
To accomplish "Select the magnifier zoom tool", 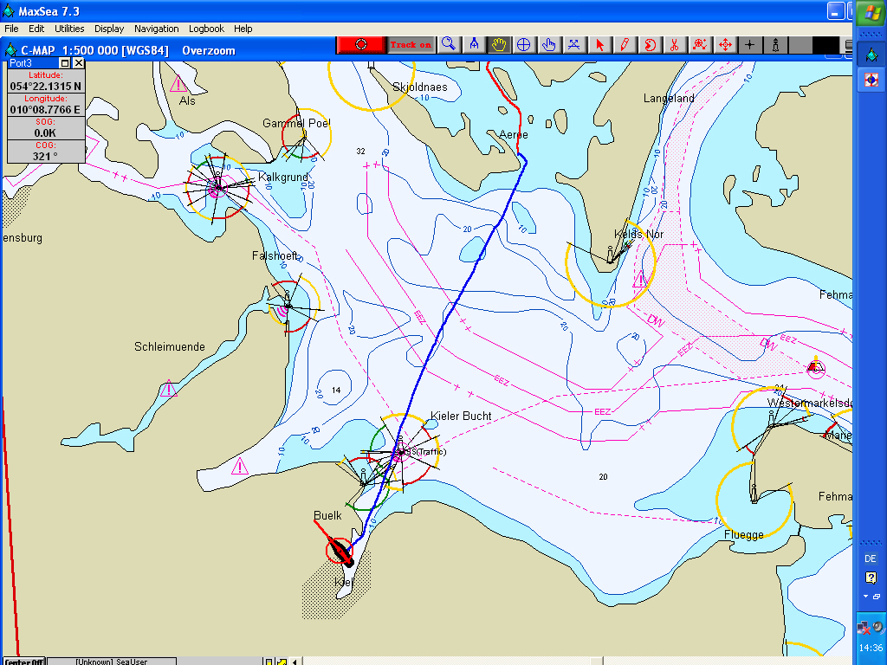I will (448, 45).
